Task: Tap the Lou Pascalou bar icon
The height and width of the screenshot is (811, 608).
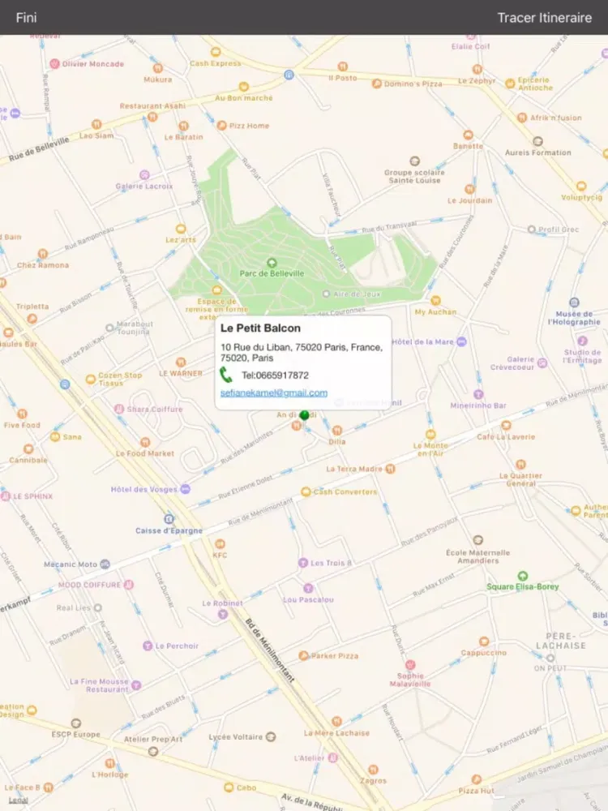Action: point(308,588)
